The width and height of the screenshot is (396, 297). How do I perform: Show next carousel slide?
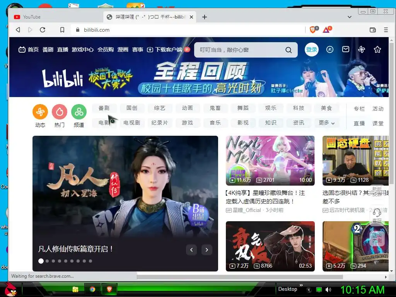tap(207, 250)
